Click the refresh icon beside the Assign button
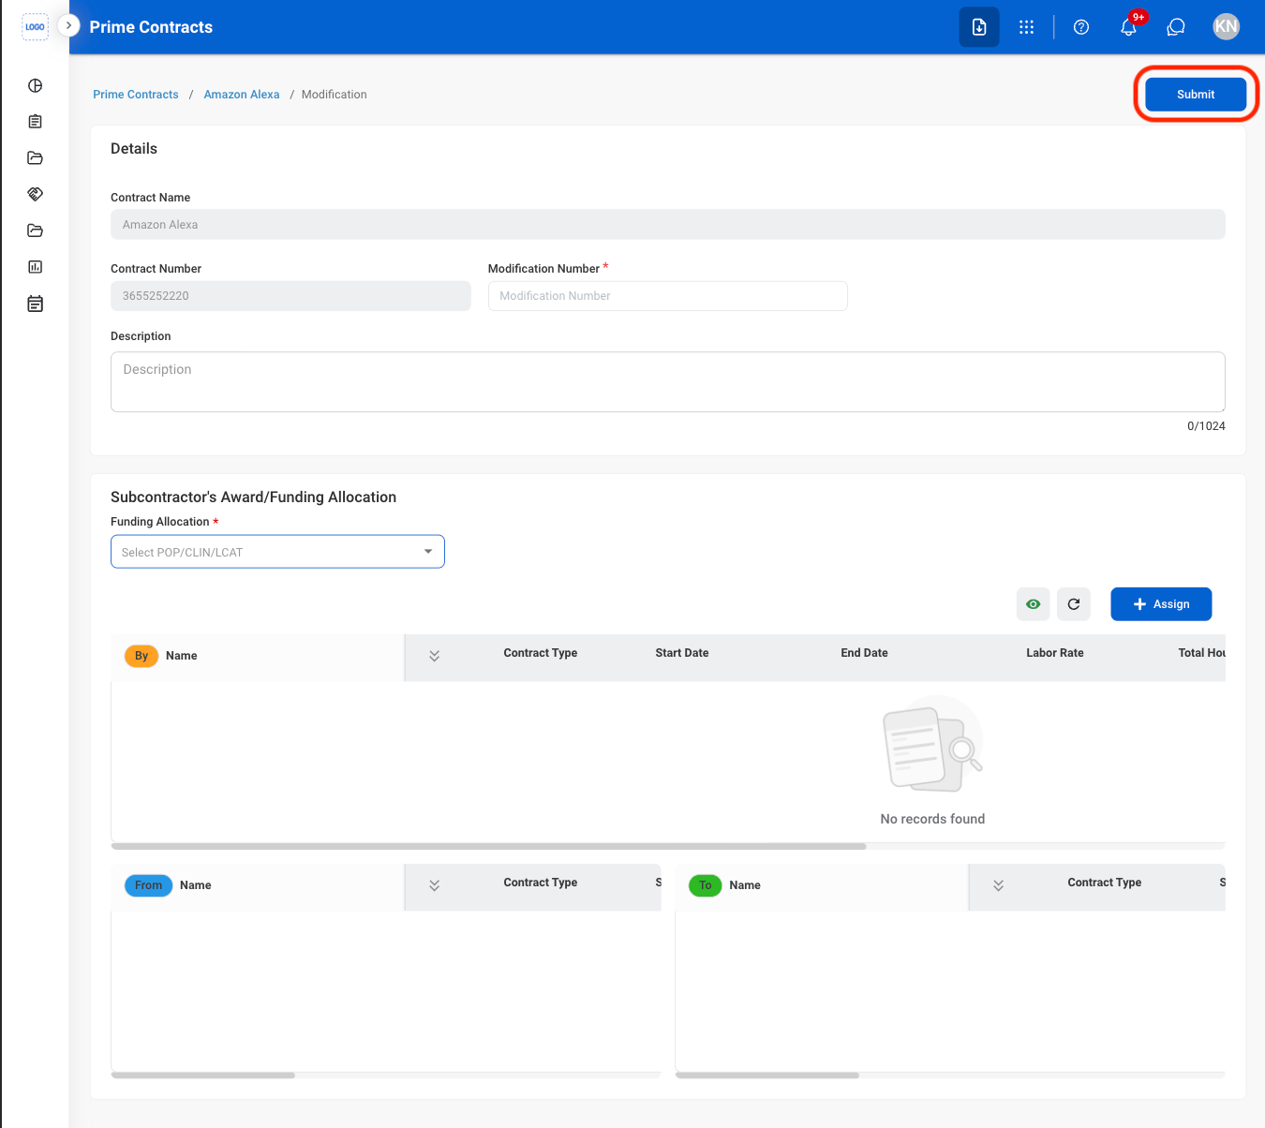This screenshot has width=1265, height=1128. (x=1074, y=604)
